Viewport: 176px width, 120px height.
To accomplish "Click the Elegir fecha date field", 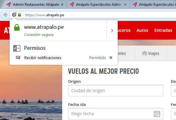I will 116,114.
